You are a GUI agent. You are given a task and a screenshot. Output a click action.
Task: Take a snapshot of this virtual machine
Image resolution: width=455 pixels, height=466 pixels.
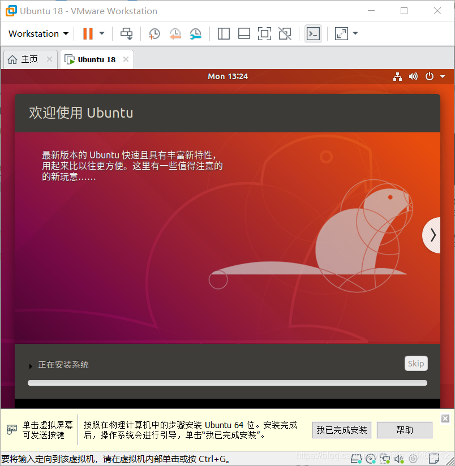click(154, 34)
